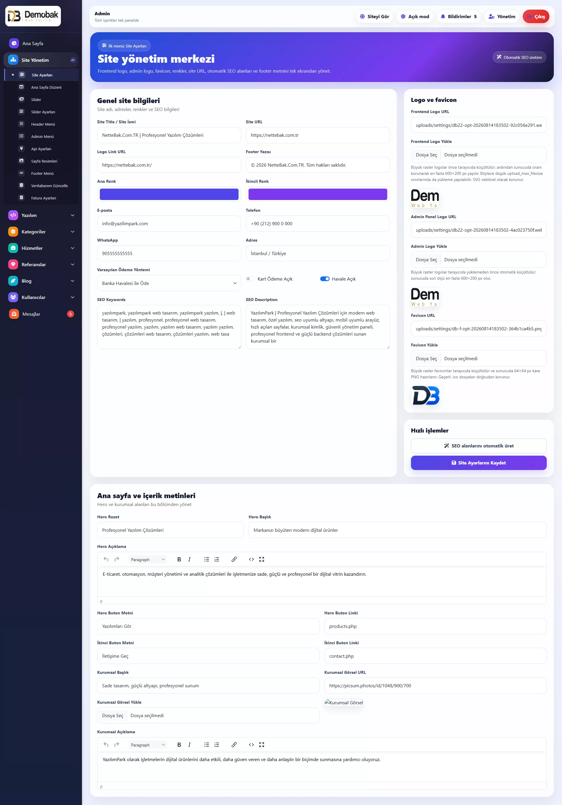Click the Siteyi Gör button
This screenshot has width=562, height=805.
click(x=375, y=16)
